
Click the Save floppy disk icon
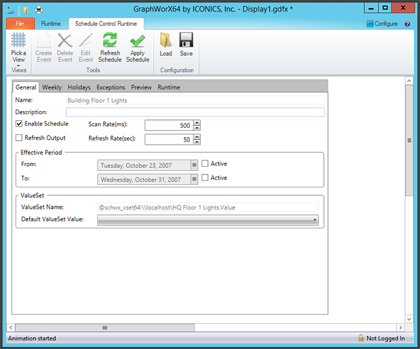pyautogui.click(x=186, y=40)
